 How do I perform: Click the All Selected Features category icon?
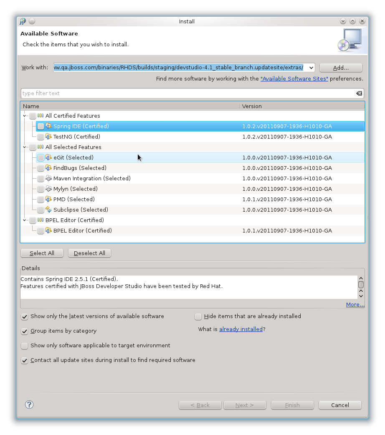[41, 147]
